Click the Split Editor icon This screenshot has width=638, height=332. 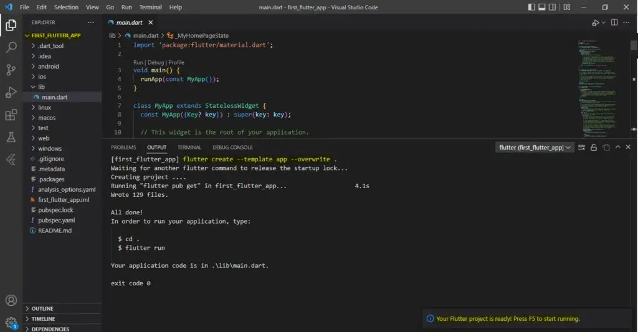point(614,22)
